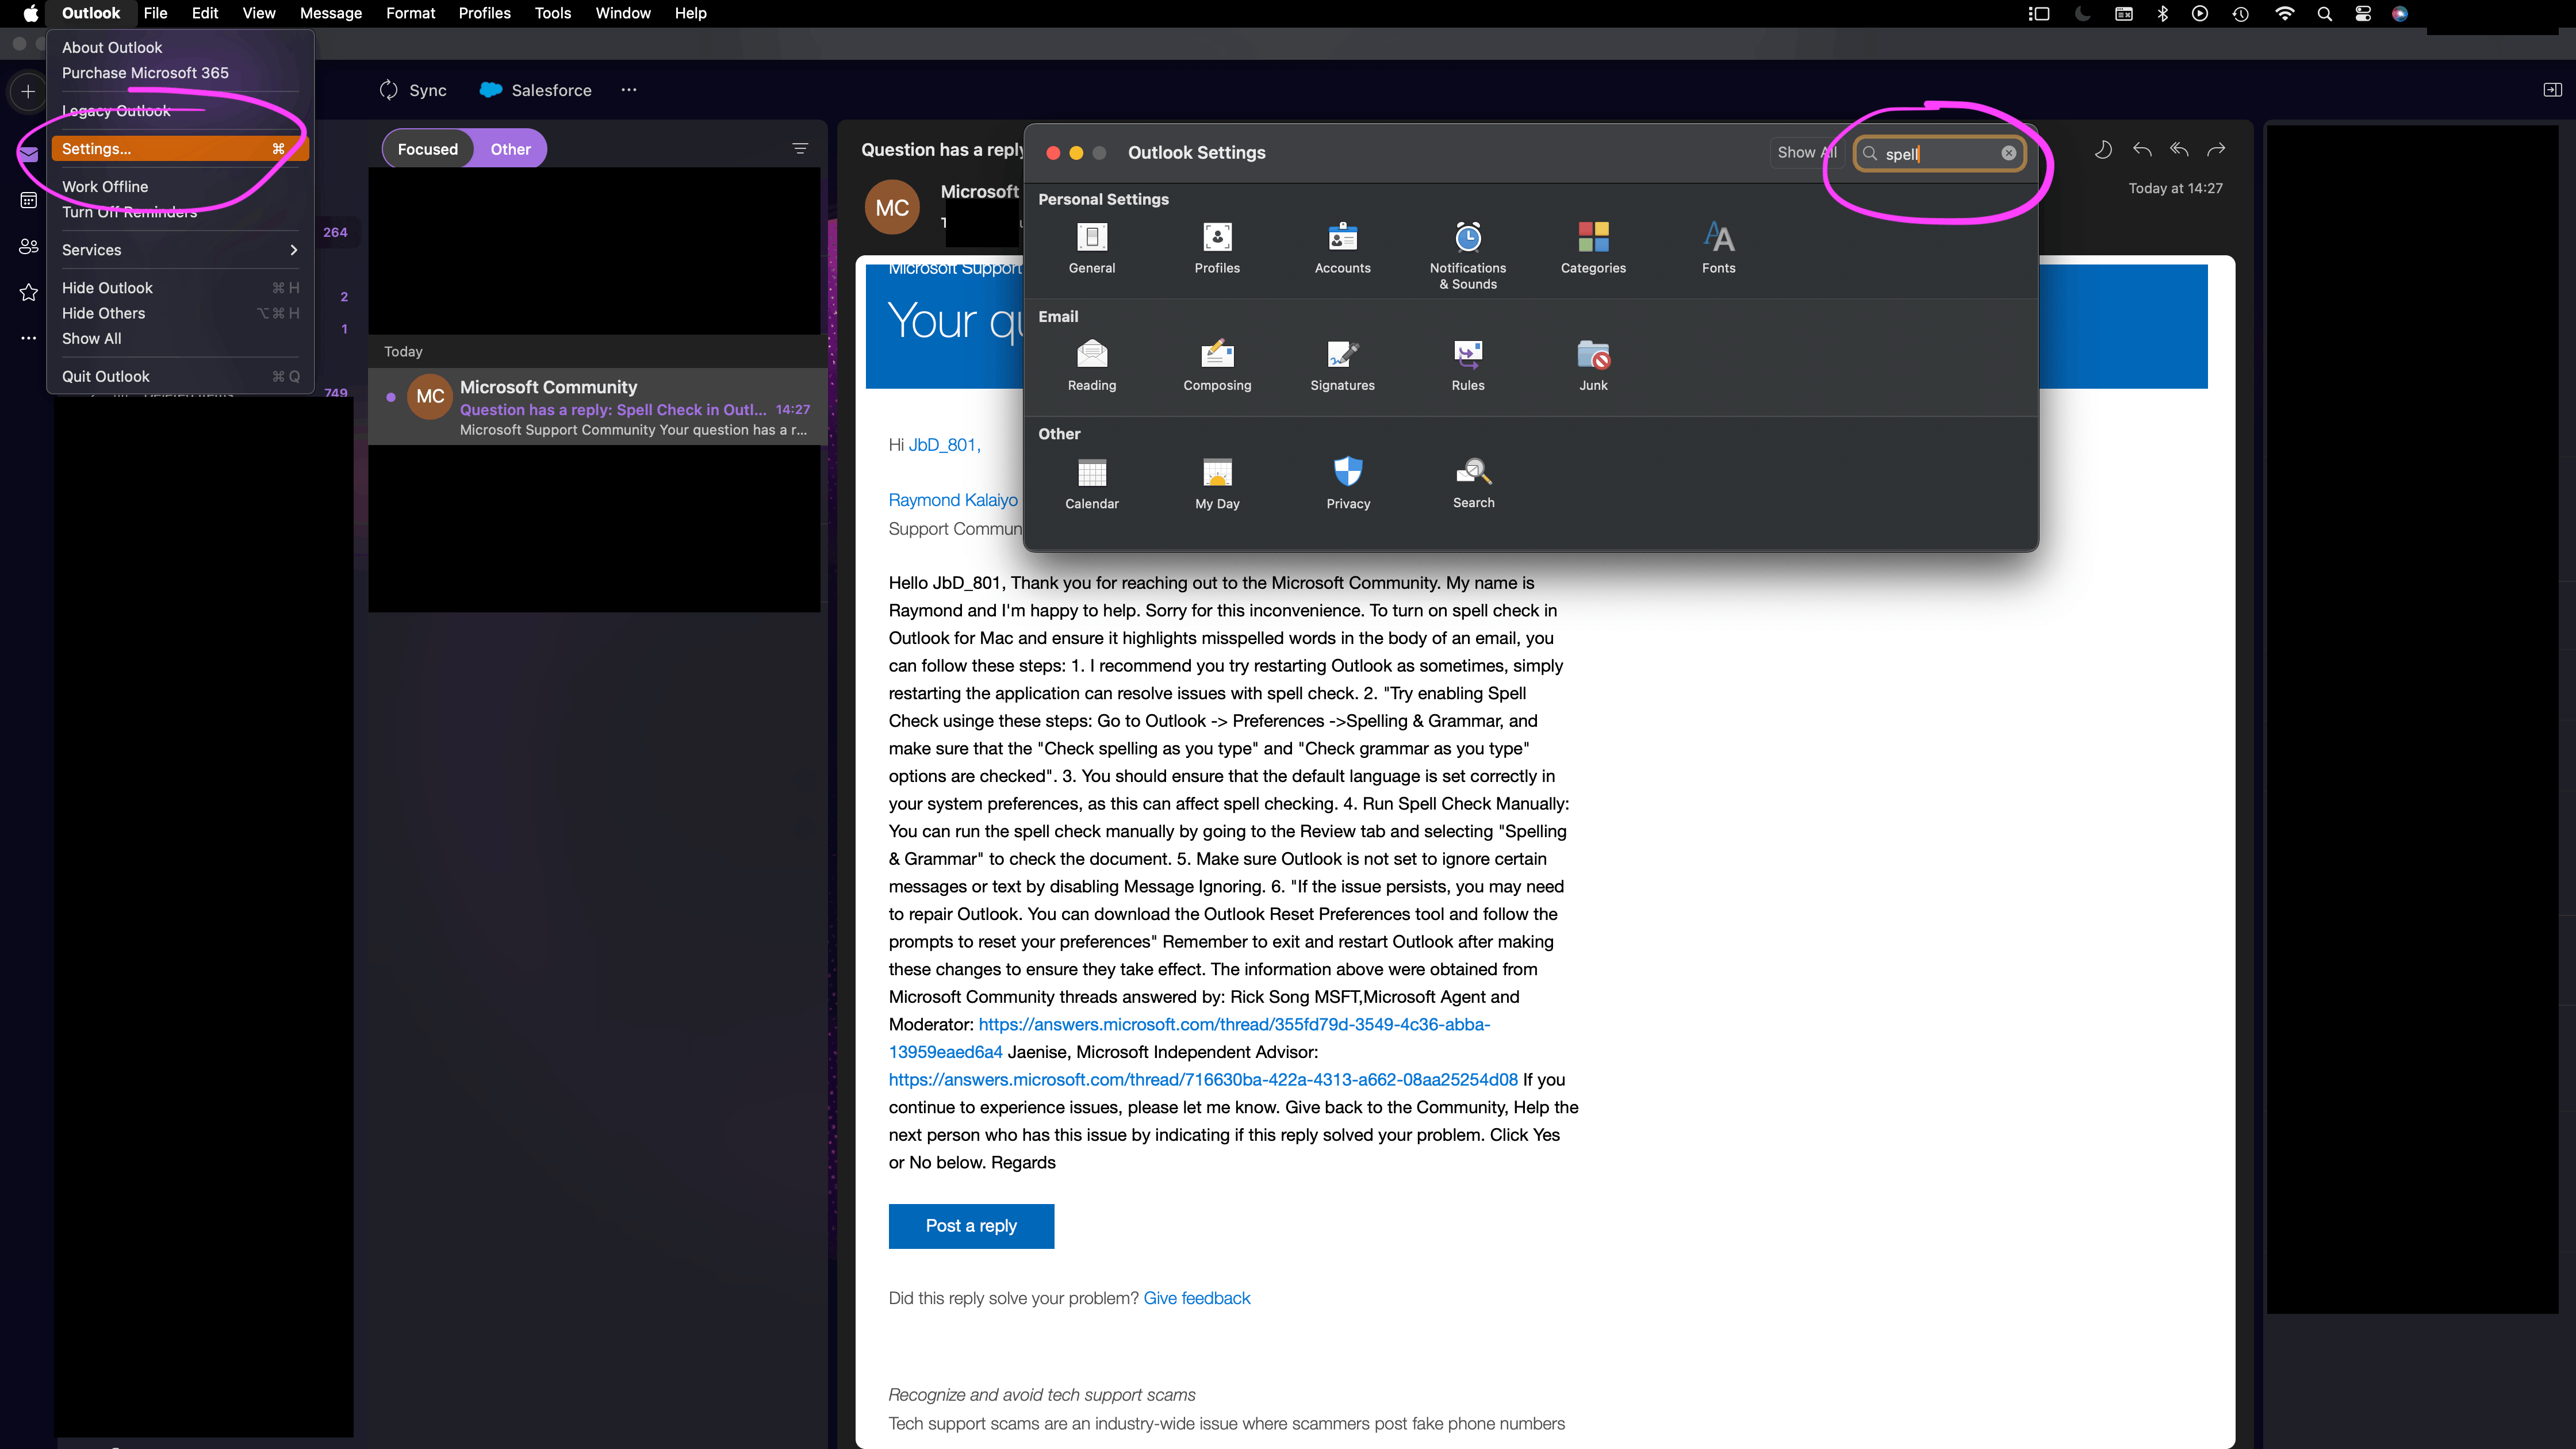
Task: Select Microsoft Community email in list
Action: pyautogui.click(x=597, y=407)
